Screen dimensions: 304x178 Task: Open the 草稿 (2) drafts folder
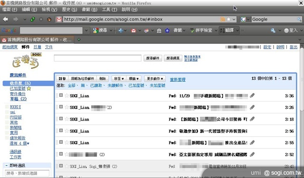tap(18, 99)
